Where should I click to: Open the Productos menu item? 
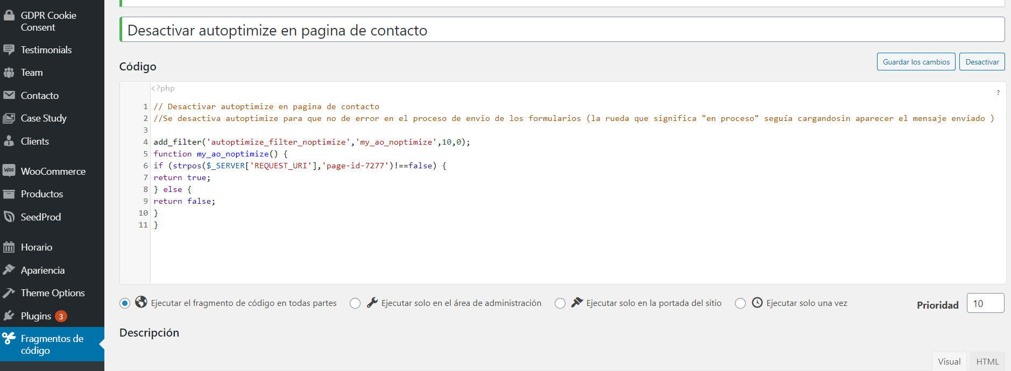52,194
